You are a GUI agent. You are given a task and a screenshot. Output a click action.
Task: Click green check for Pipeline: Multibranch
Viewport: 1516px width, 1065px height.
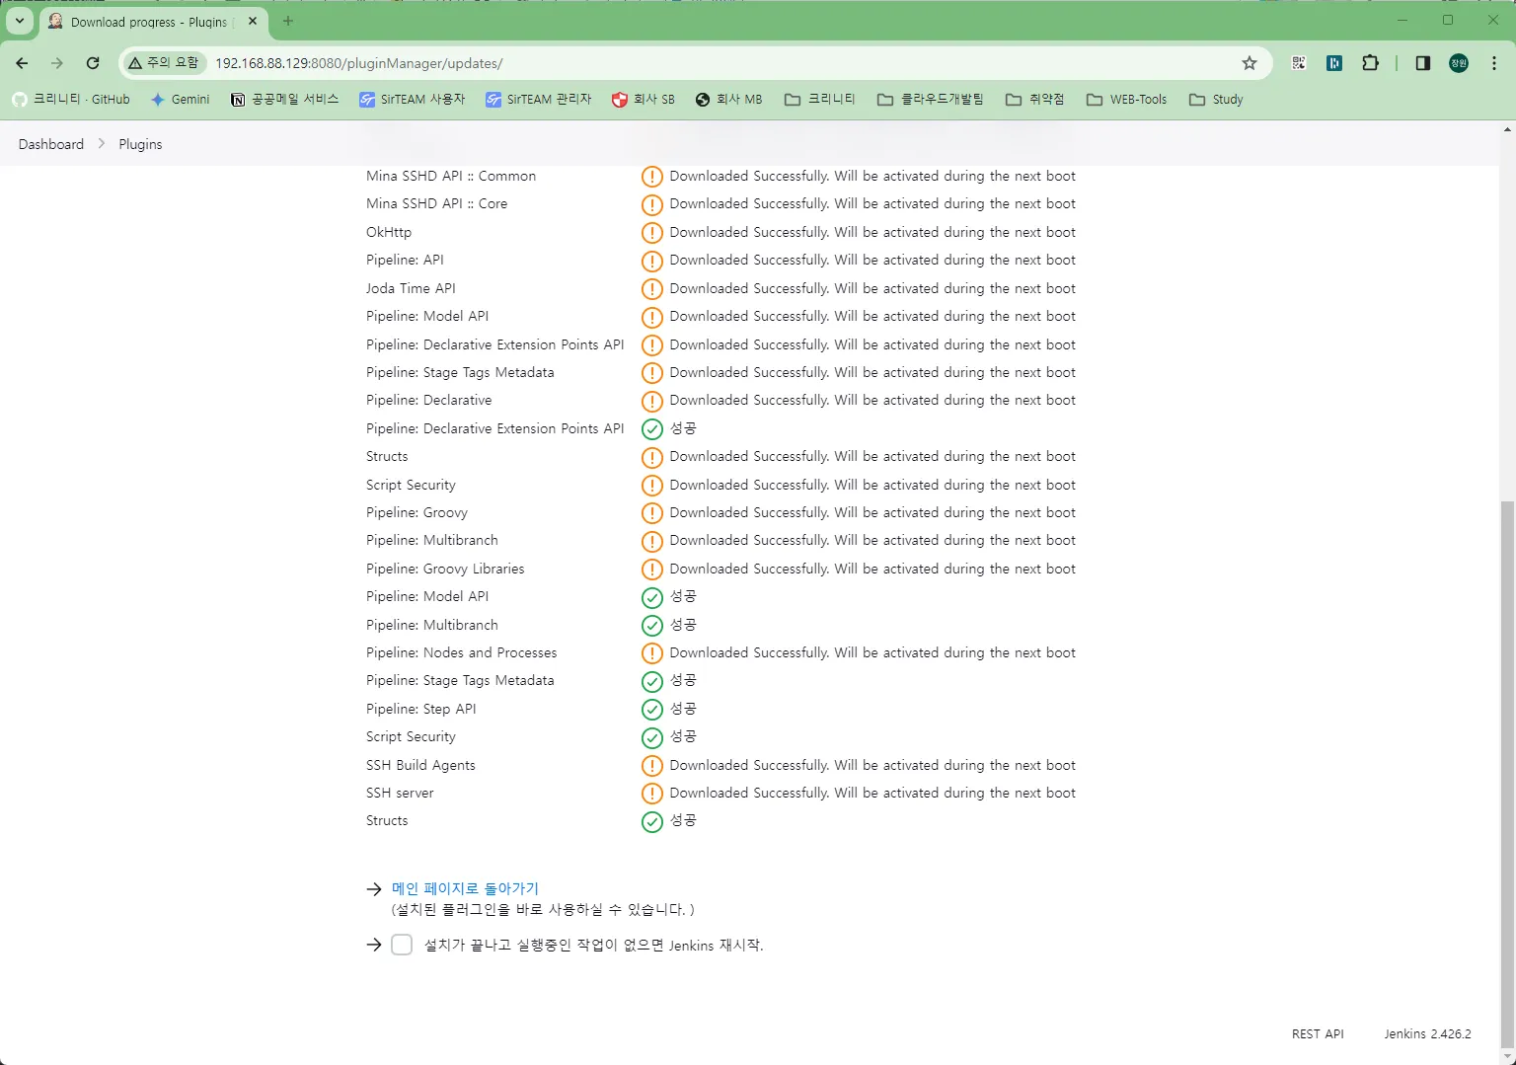tap(651, 626)
